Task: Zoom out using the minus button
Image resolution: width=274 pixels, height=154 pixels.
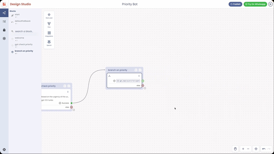Action: coord(248,149)
